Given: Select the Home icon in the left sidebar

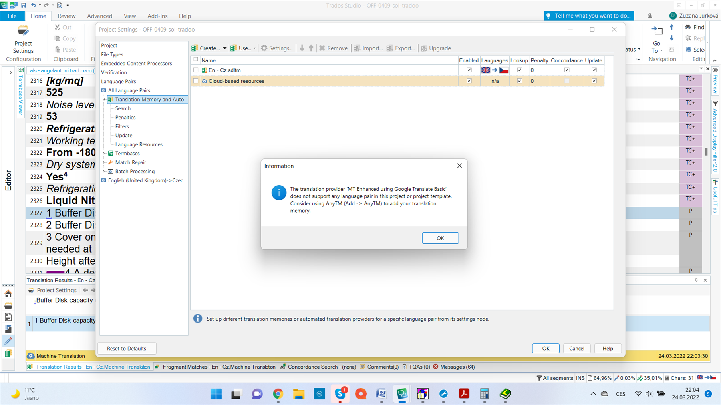Looking at the screenshot, I should pos(8,293).
